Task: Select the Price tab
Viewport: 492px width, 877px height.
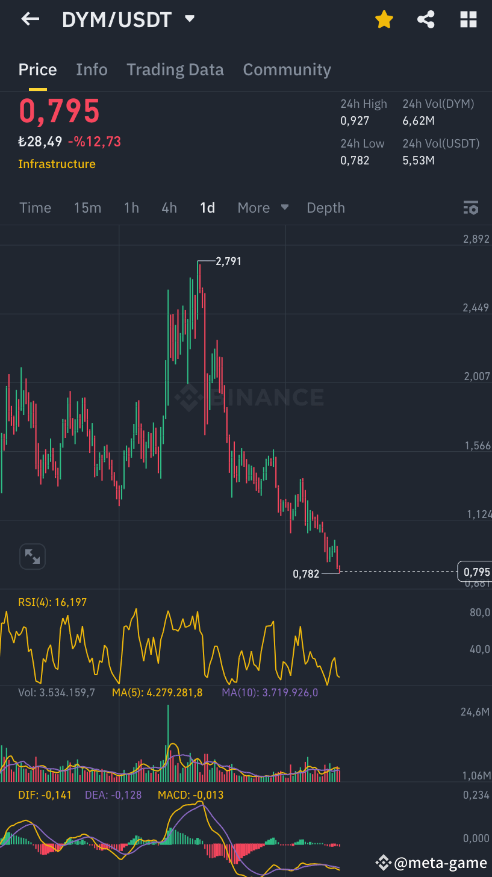Action: tap(37, 70)
